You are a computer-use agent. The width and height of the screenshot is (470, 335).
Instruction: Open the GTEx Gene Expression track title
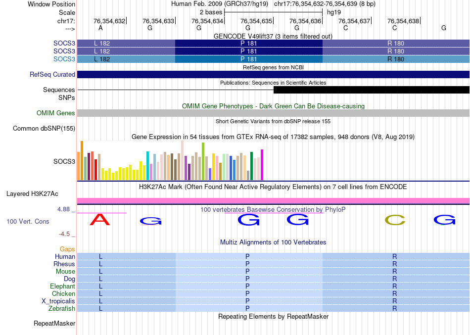[x=273, y=137]
